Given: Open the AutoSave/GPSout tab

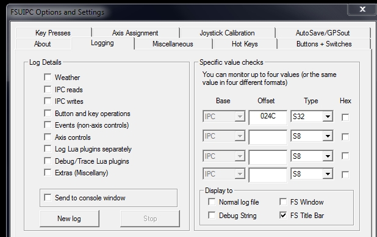Looking at the screenshot, I should pos(323,33).
